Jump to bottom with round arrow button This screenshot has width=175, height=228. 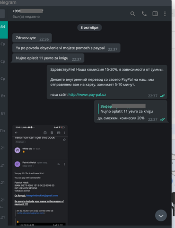point(161,216)
